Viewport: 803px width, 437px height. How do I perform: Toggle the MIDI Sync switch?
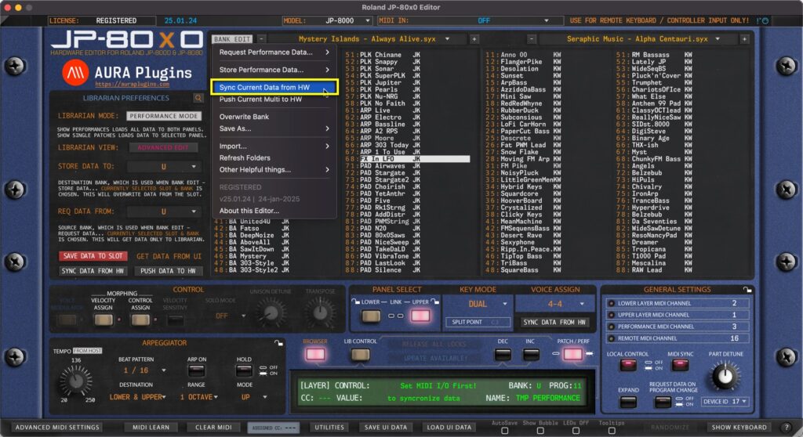coord(680,365)
